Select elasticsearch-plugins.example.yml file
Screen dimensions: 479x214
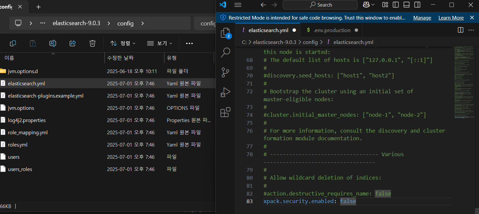tap(107, 96)
